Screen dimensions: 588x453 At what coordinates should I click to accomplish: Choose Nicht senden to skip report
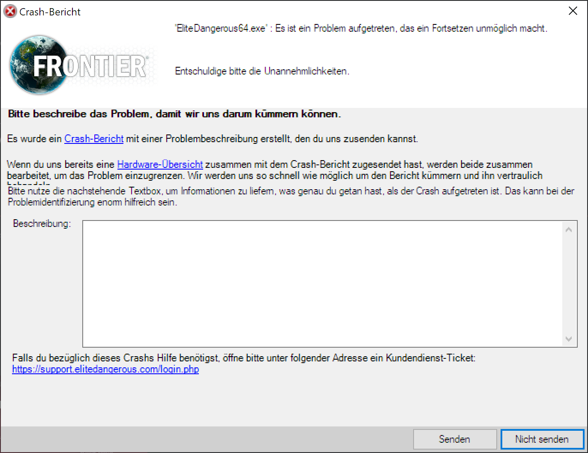pyautogui.click(x=542, y=439)
